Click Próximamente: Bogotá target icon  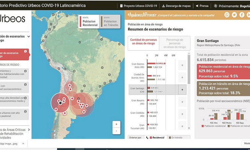215,6
